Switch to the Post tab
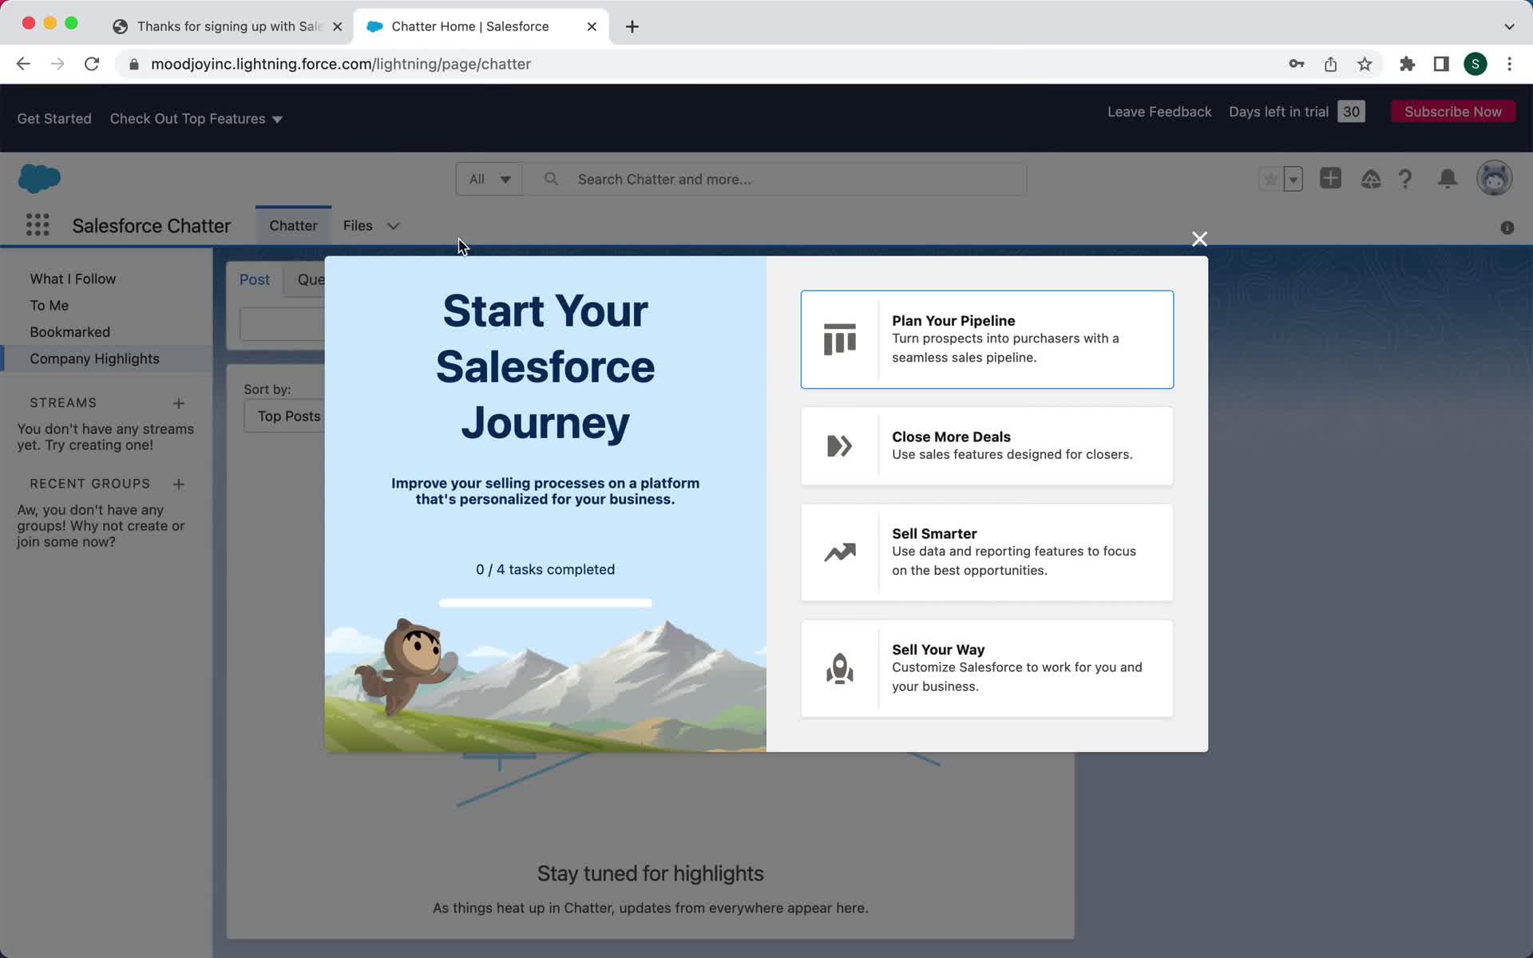 tap(255, 279)
